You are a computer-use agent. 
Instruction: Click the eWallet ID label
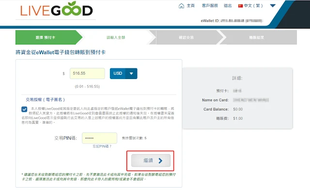210,21
